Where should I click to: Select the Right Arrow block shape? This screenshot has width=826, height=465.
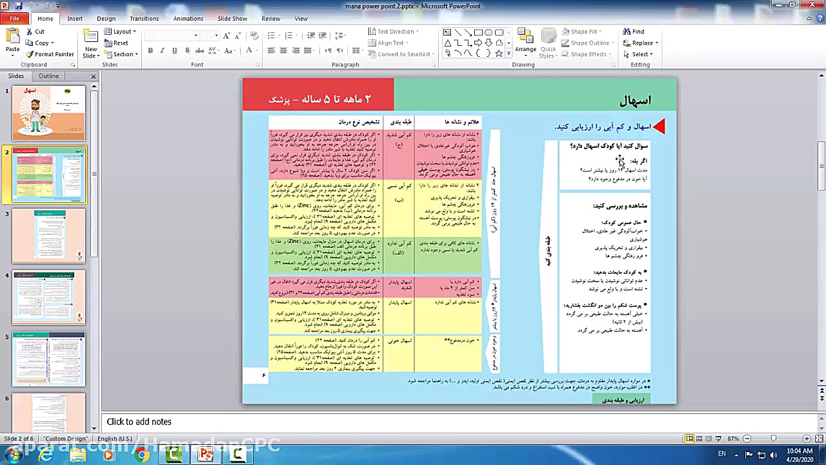click(x=478, y=43)
